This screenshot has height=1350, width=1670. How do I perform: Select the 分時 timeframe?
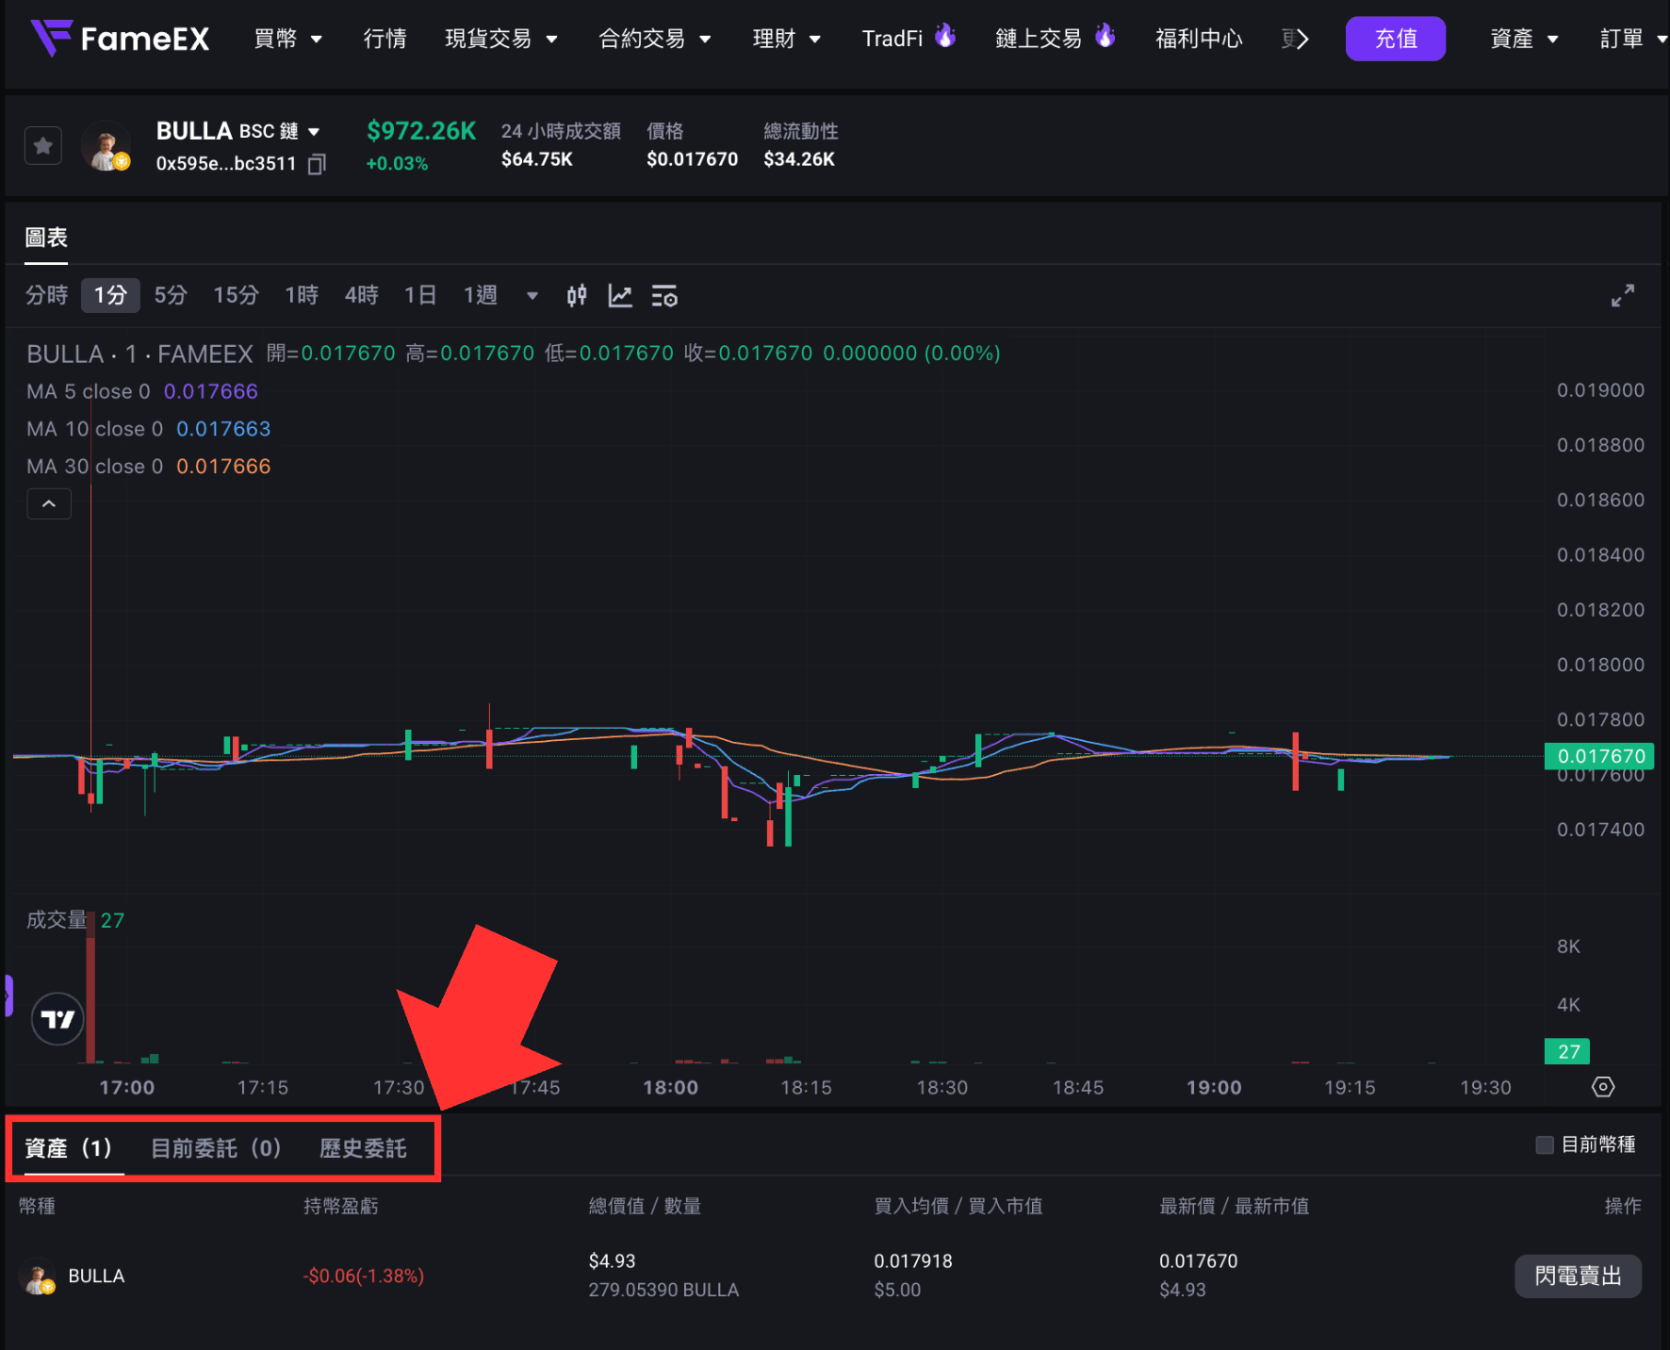pos(47,296)
